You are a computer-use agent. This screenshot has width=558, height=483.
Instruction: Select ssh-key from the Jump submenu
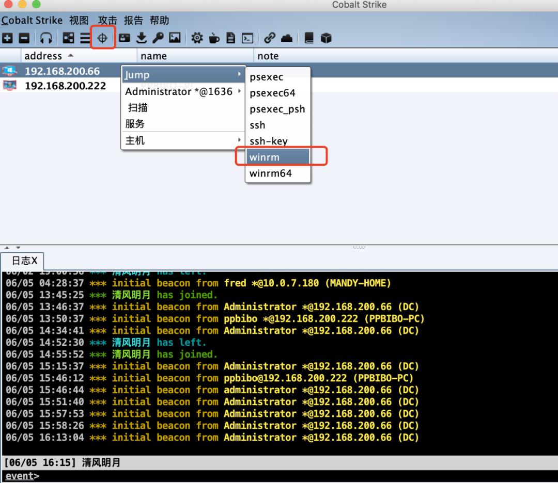[x=278, y=141]
